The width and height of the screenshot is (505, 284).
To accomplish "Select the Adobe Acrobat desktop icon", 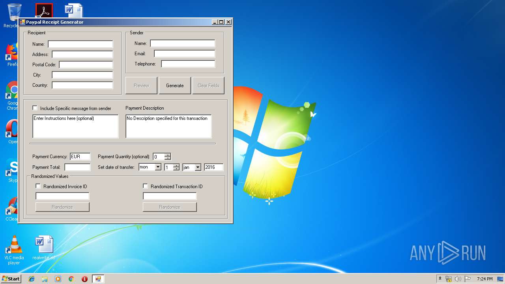I will [x=44, y=11].
